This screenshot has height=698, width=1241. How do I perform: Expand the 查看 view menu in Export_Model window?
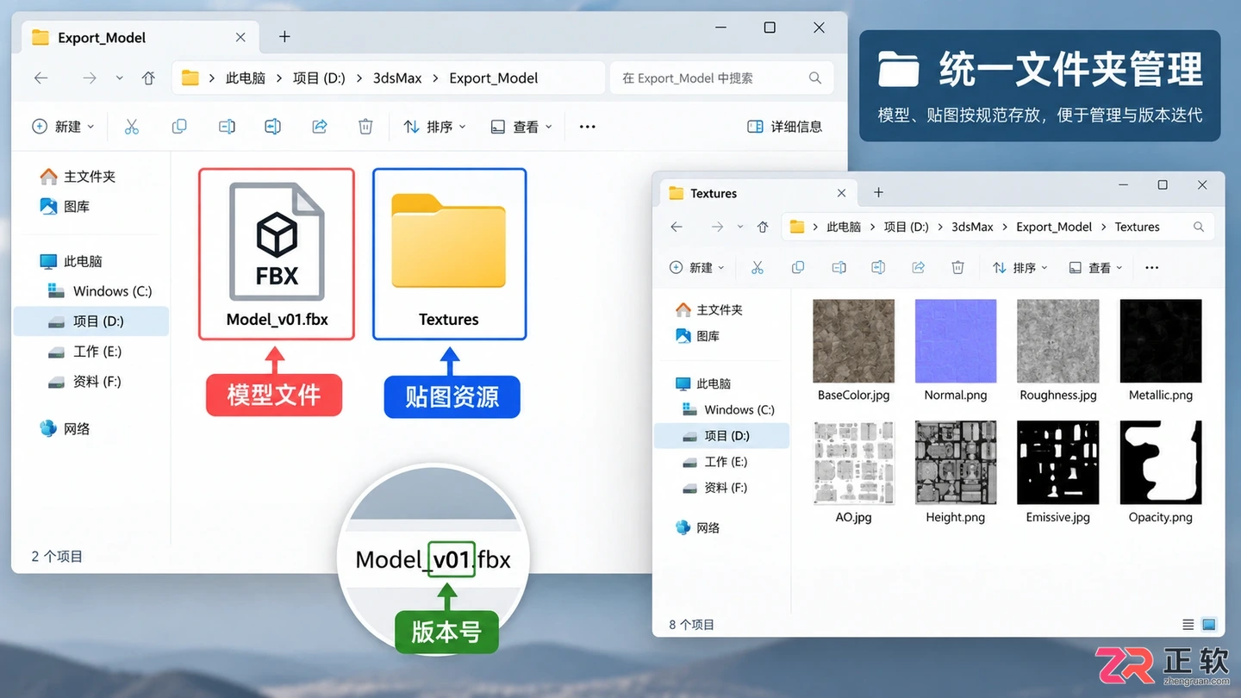521,127
